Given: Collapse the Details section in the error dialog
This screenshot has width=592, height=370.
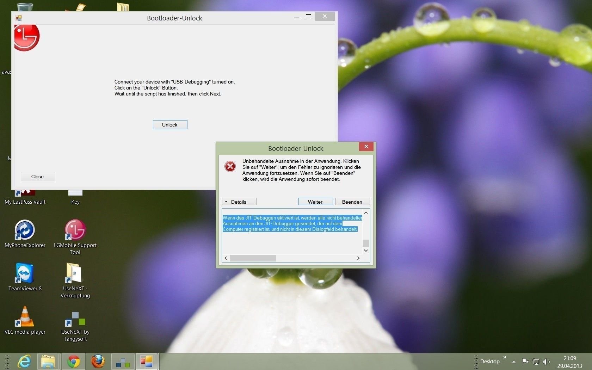Looking at the screenshot, I should pos(239,202).
